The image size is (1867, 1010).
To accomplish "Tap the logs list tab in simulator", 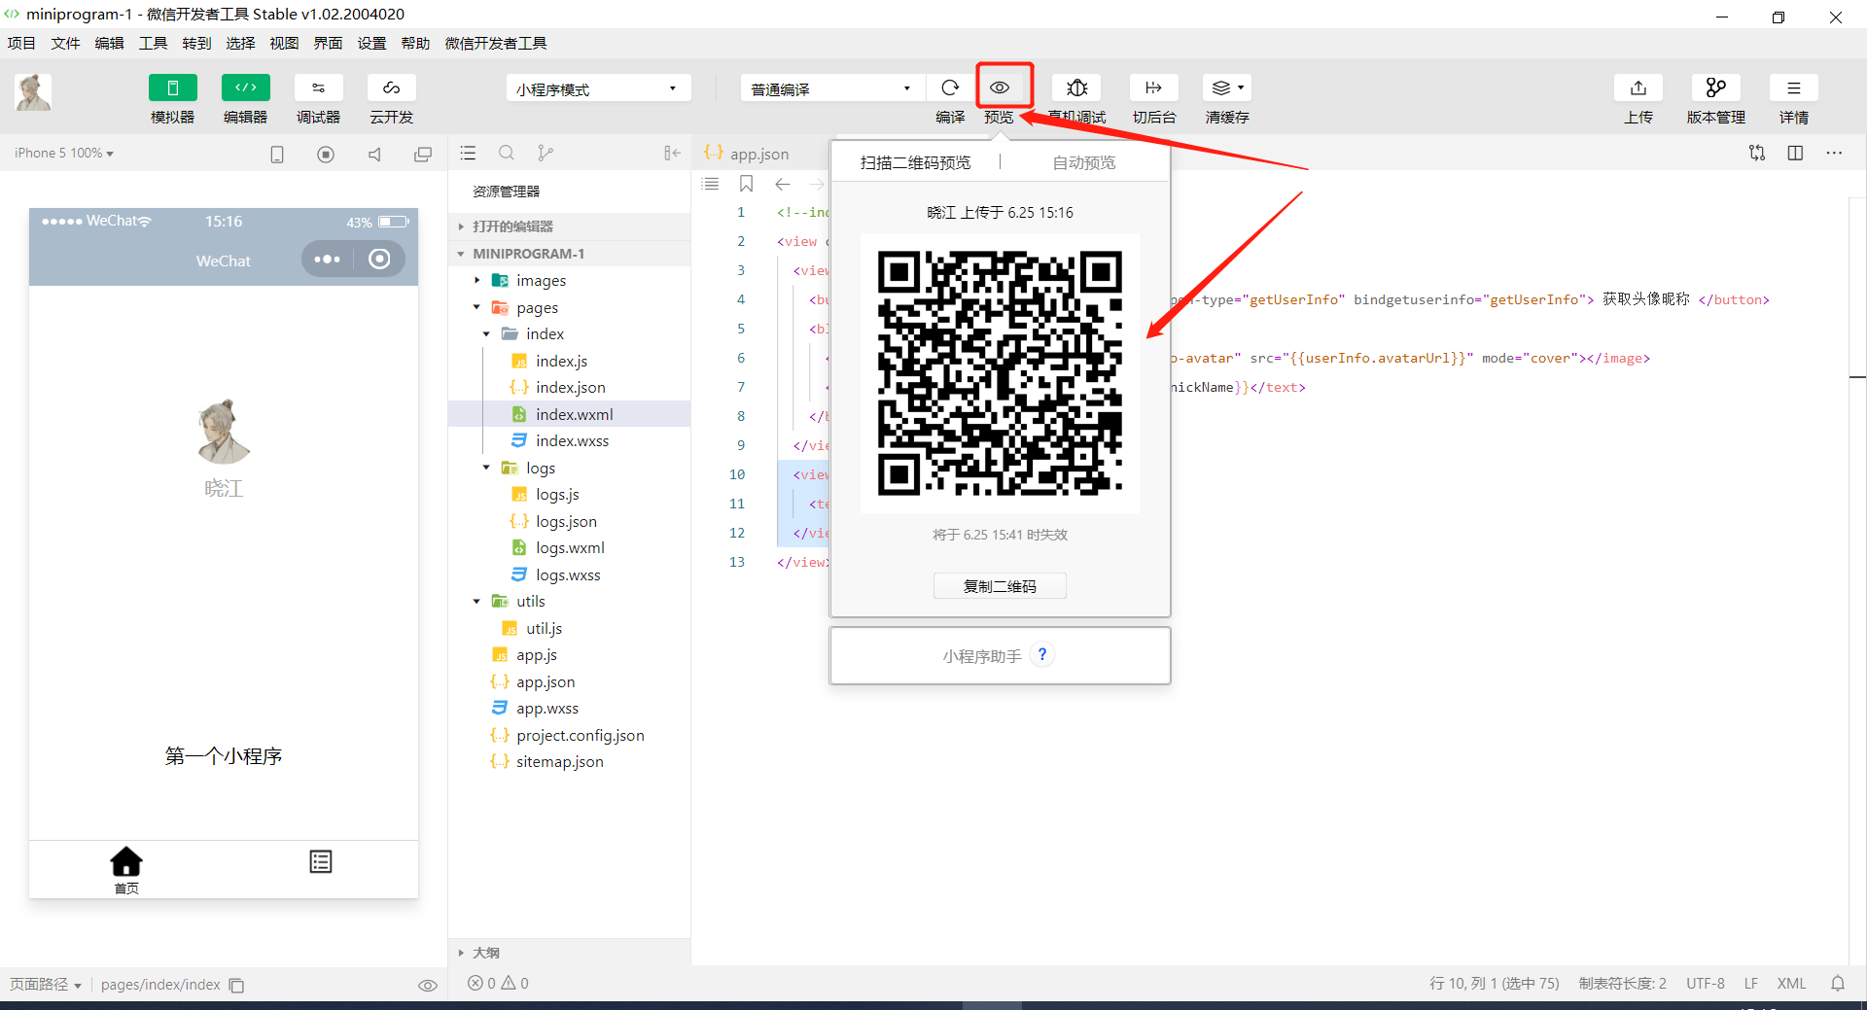I will [321, 862].
